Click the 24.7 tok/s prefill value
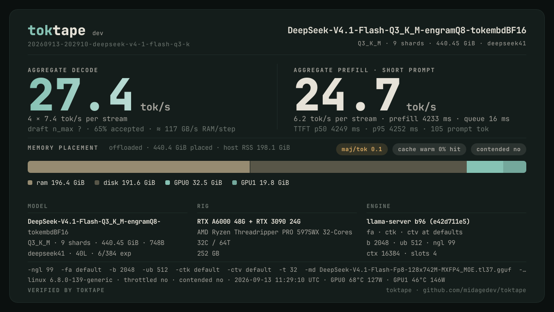Image resolution: width=554 pixels, height=312 pixels. click(x=365, y=95)
